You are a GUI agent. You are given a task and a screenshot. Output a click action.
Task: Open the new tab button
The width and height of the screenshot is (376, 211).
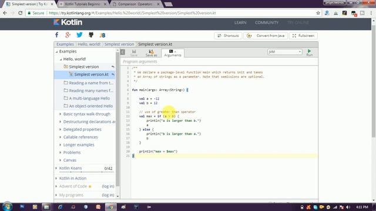[169, 4]
